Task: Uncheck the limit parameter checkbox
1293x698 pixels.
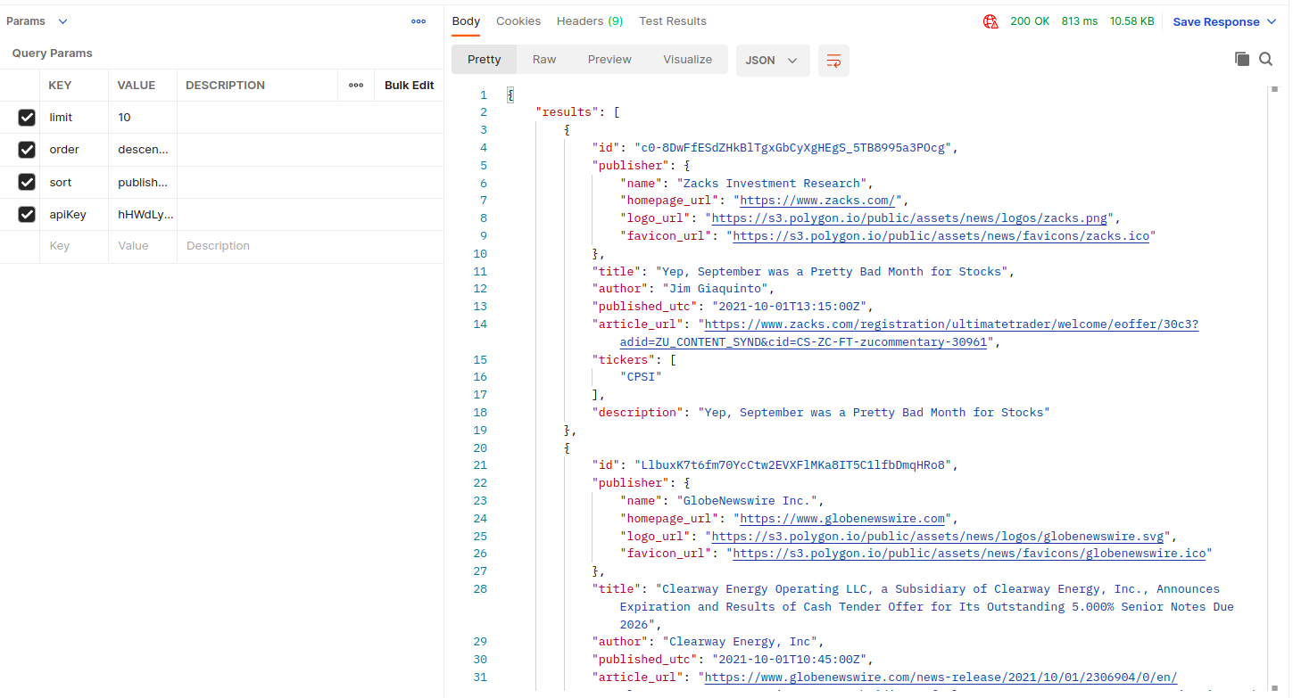Action: [x=27, y=118]
